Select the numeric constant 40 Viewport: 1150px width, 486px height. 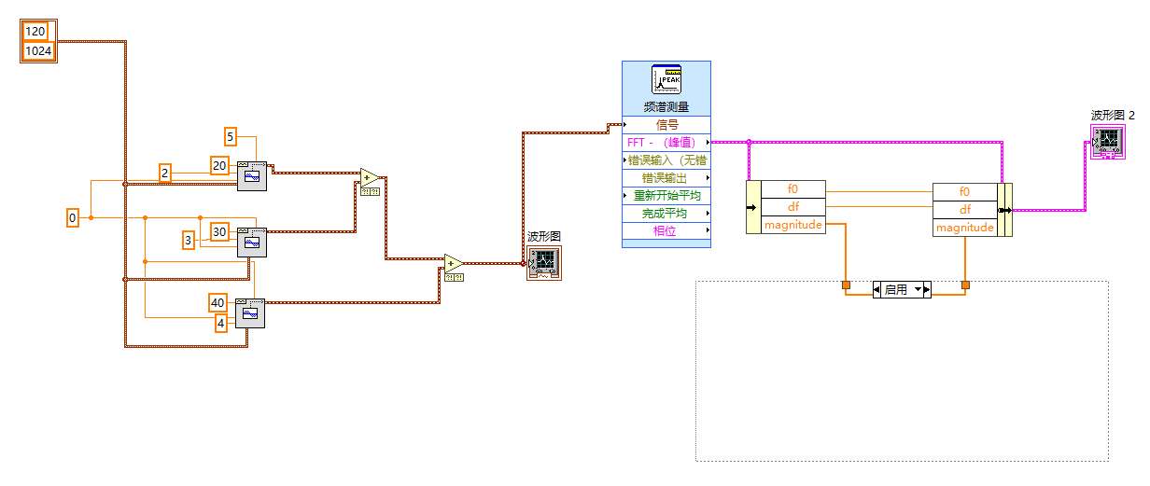217,303
